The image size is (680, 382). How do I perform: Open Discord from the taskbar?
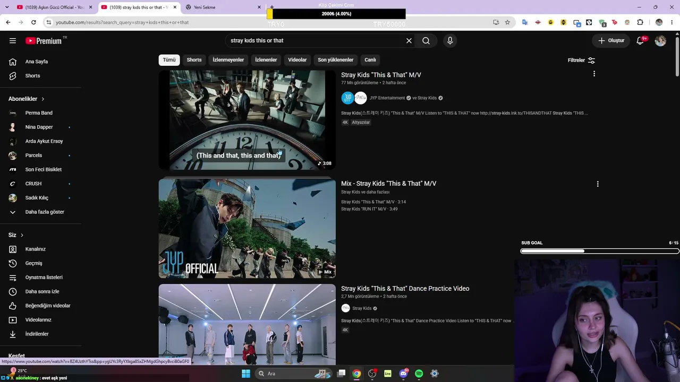click(x=403, y=374)
